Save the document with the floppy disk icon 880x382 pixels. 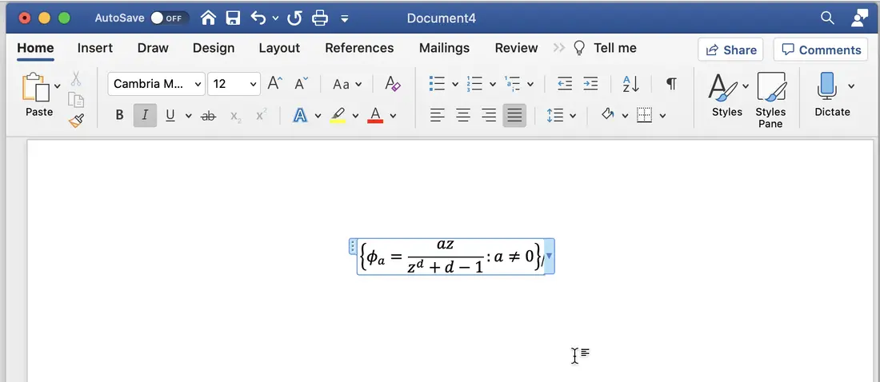(233, 18)
